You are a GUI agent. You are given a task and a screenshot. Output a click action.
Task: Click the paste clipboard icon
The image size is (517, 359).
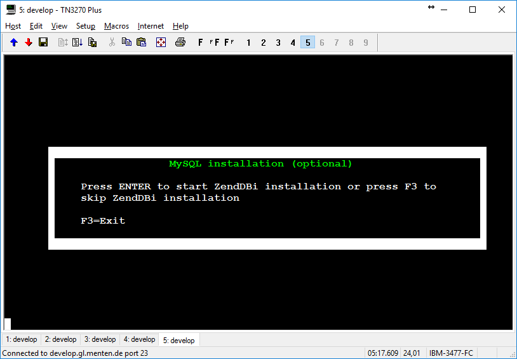[141, 43]
